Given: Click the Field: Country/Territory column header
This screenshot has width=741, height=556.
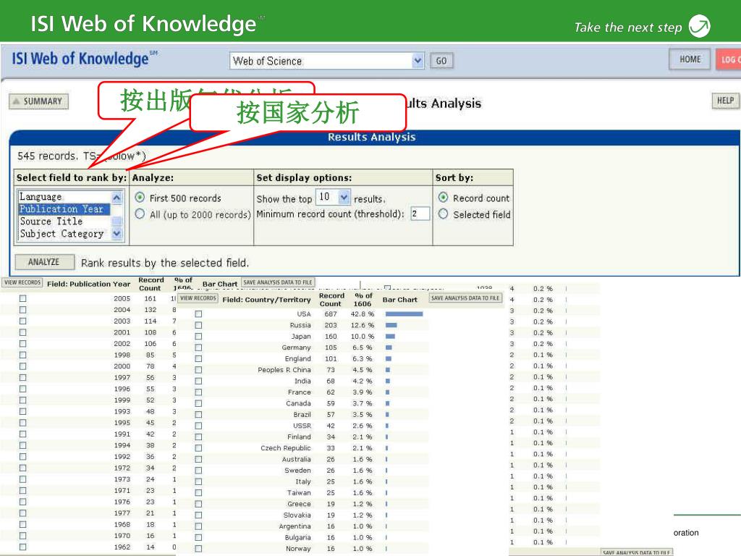Looking at the screenshot, I should 266,299.
